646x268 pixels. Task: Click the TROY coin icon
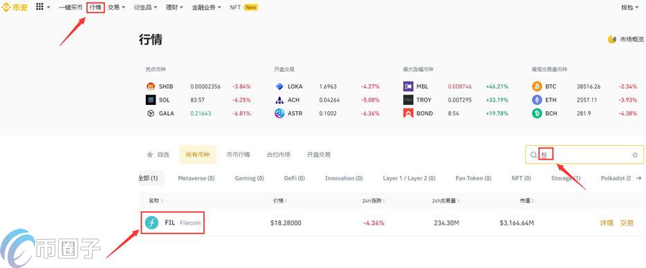408,99
